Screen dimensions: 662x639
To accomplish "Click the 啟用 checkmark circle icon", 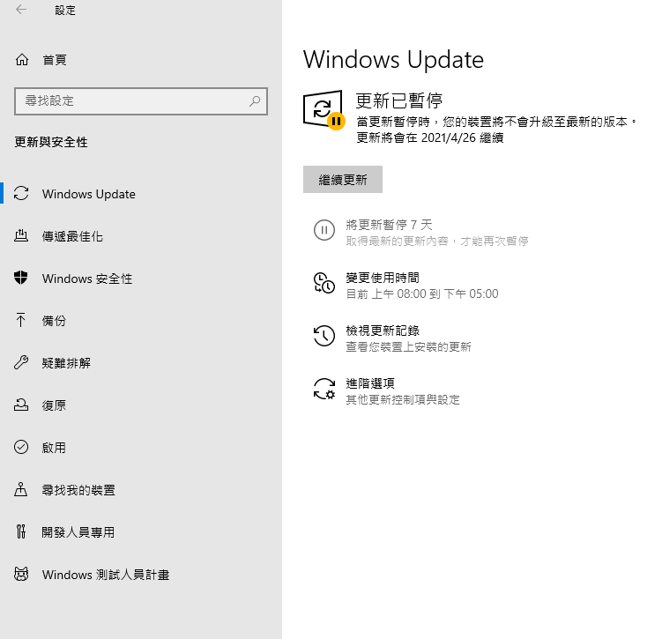I will [x=21, y=447].
